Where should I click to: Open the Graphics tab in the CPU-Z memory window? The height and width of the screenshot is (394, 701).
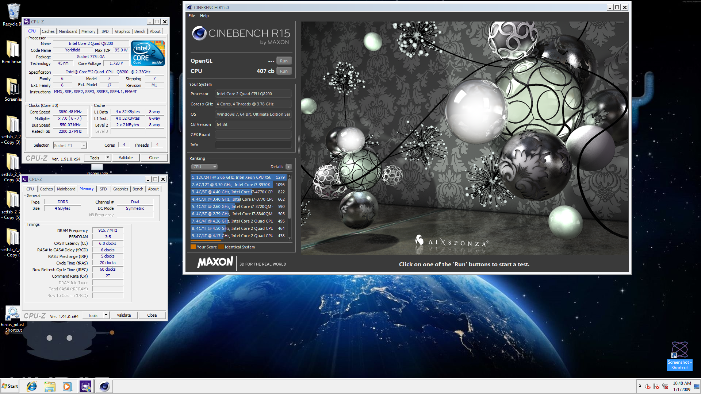121,189
